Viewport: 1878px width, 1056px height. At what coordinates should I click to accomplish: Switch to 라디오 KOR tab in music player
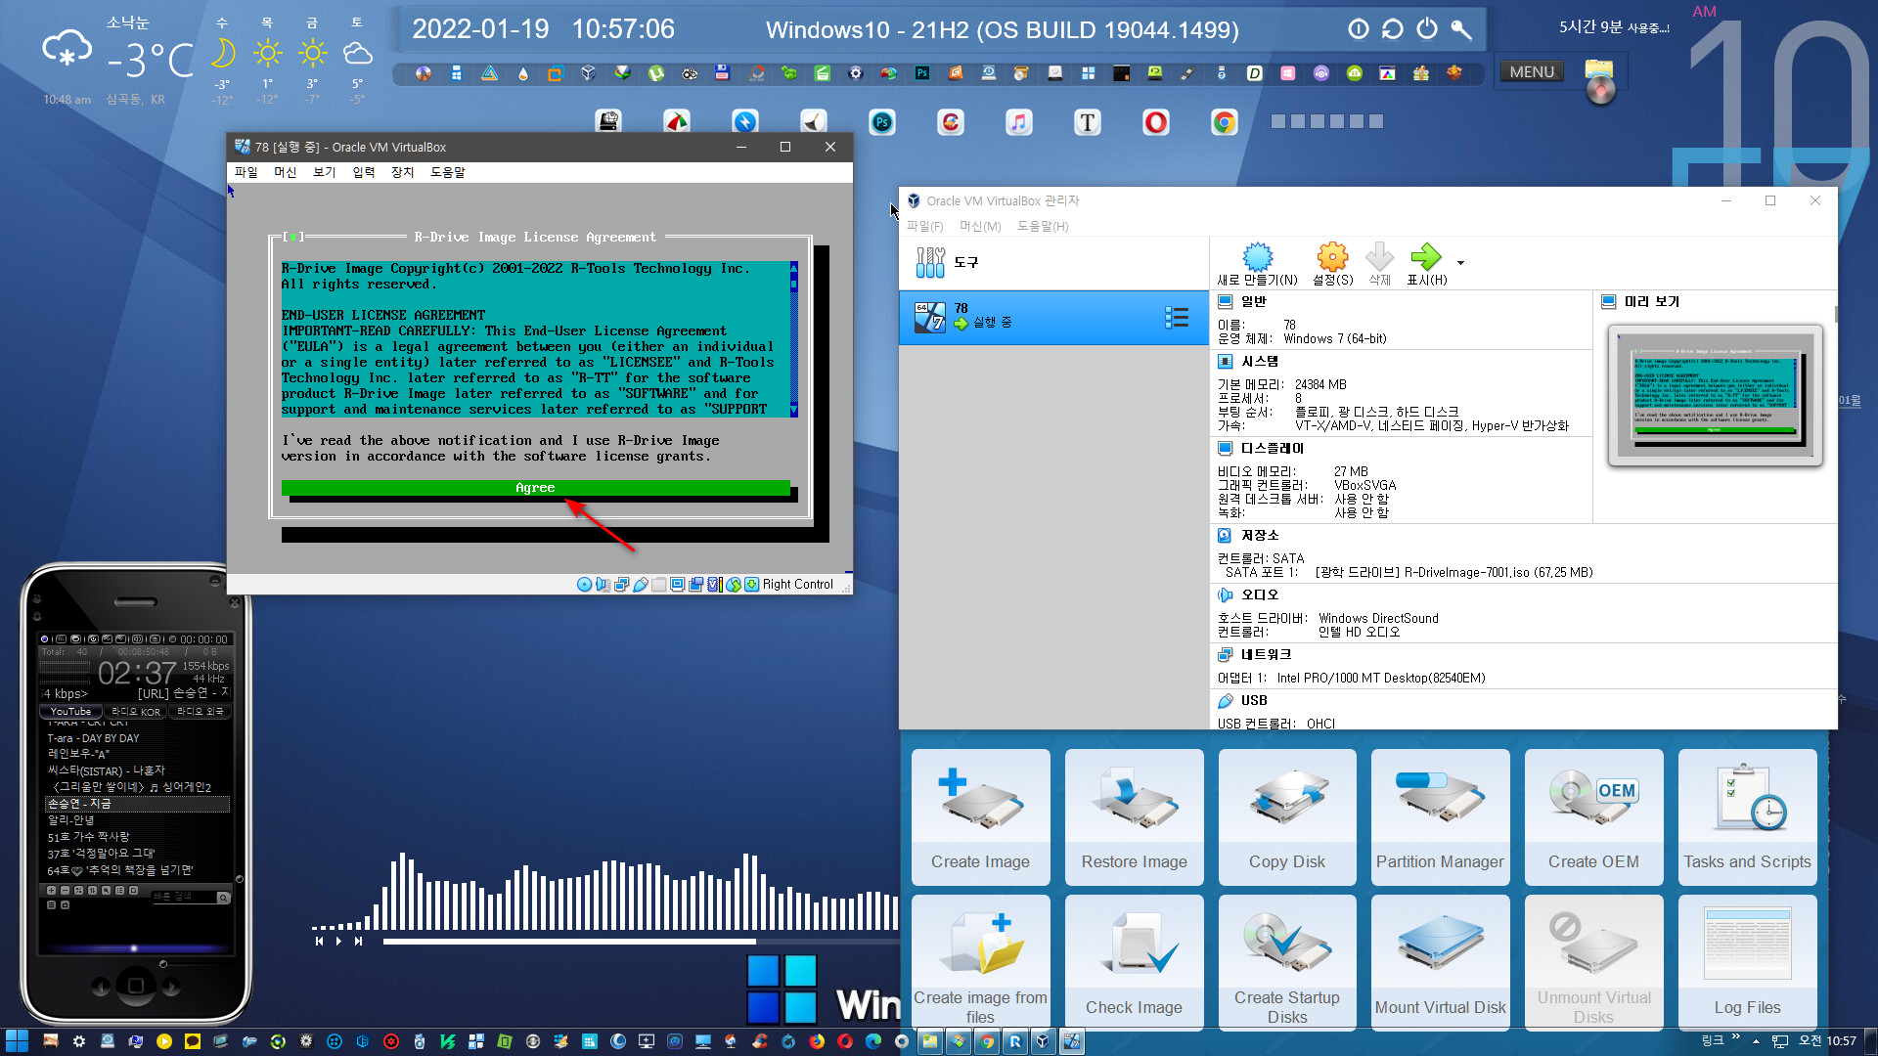click(136, 712)
